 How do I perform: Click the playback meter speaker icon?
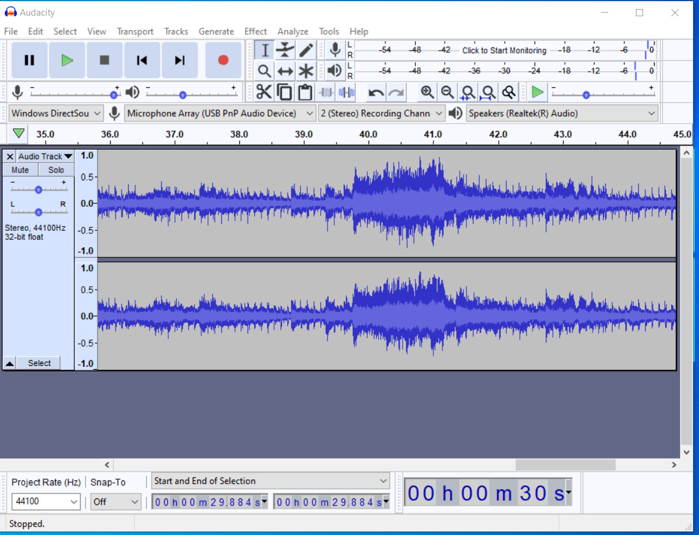[x=335, y=70]
